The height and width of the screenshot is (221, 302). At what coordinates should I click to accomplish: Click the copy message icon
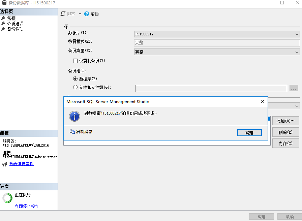(72, 132)
